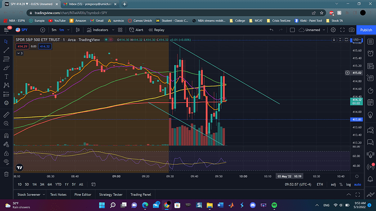Open chart settings gear icon
This screenshot has width=376, height=211.
333,30
